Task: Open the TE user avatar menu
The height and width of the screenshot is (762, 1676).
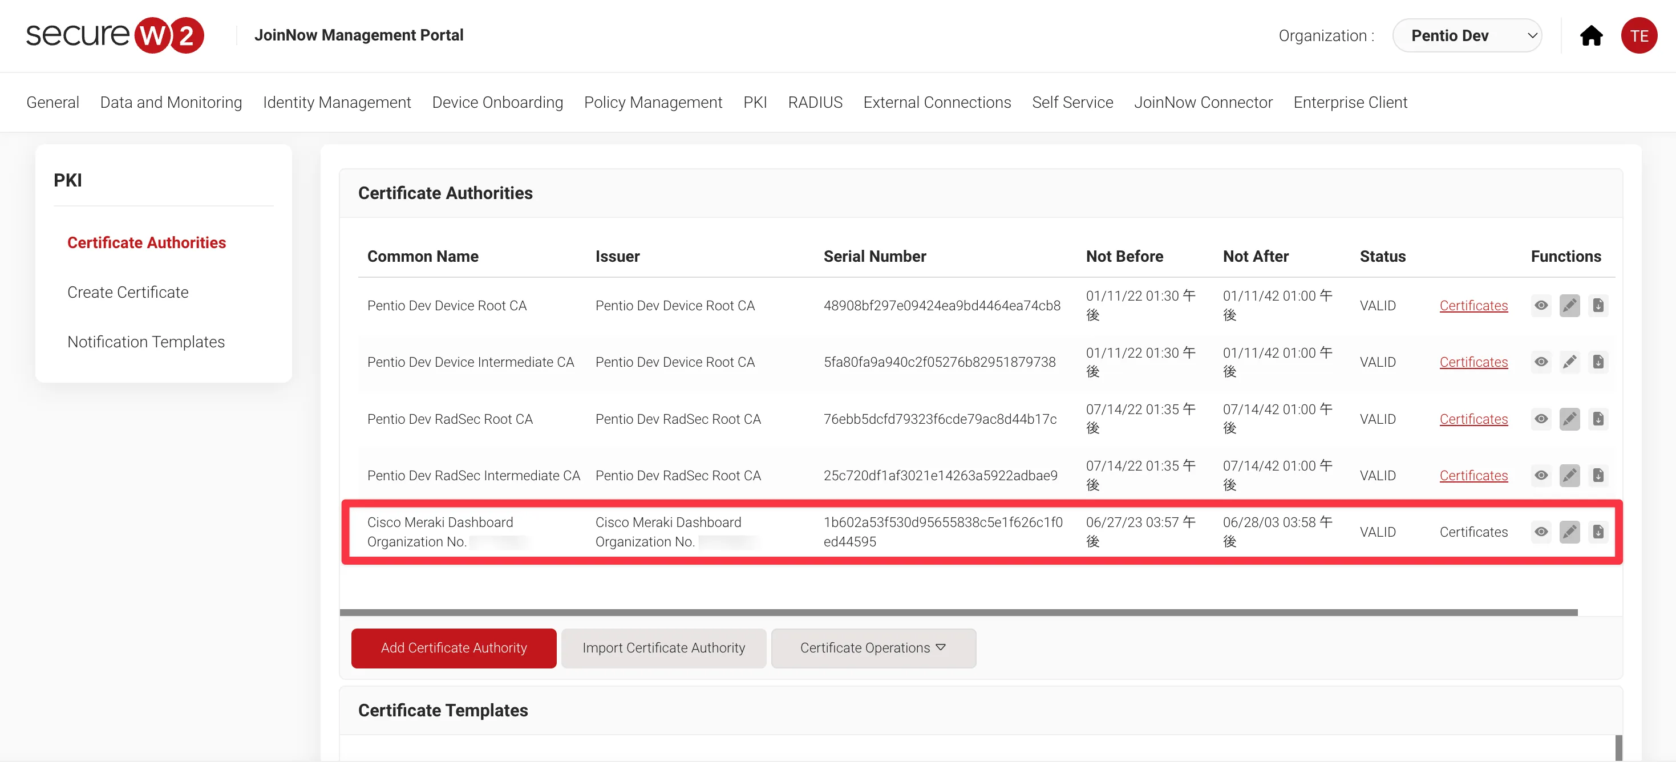Action: click(x=1639, y=36)
